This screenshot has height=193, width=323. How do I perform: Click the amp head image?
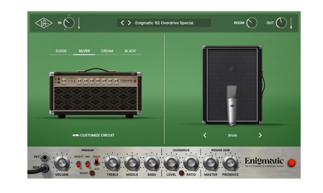(95, 93)
